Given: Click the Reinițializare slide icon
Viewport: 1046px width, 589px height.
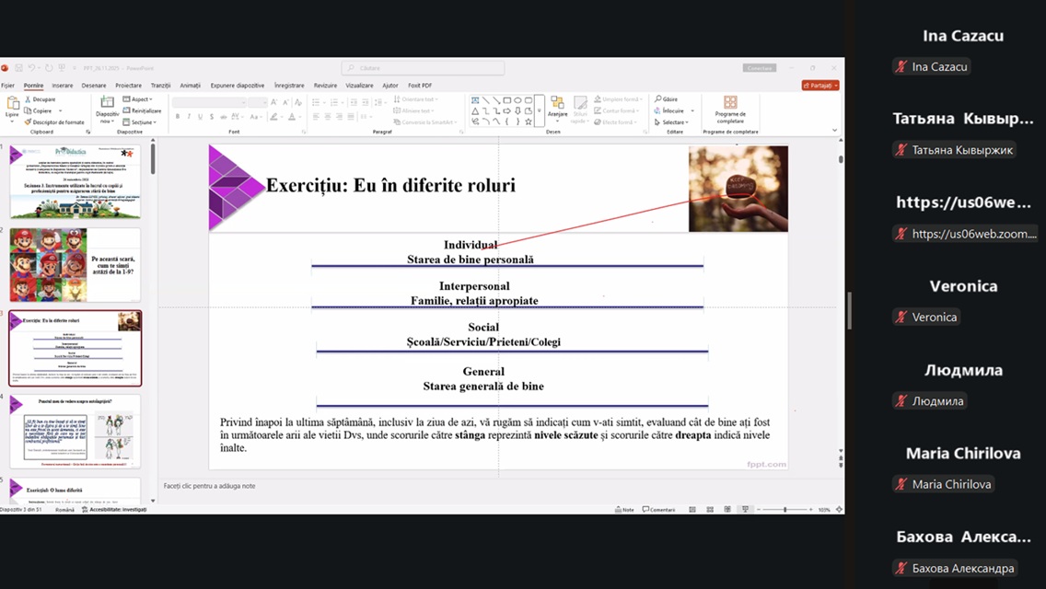Looking at the screenshot, I should coord(128,110).
